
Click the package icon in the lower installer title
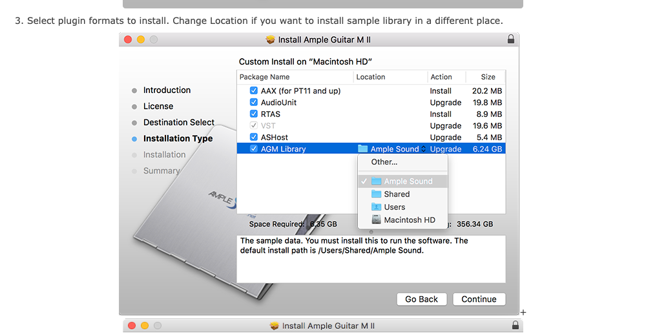coord(275,326)
